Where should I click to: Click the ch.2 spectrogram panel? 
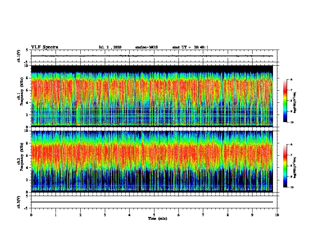[x=152, y=161]
